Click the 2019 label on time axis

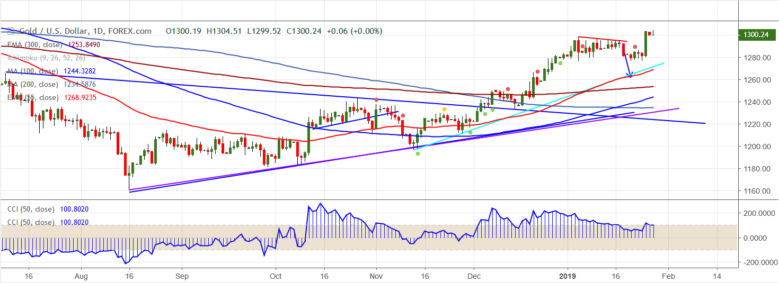click(x=568, y=276)
